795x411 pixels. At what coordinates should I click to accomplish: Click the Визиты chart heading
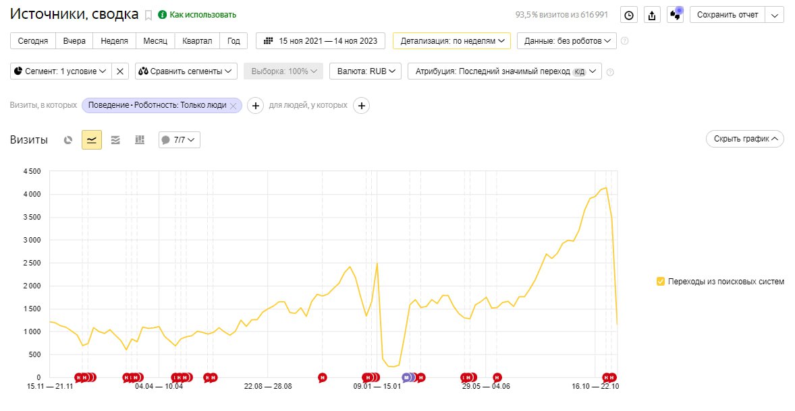click(29, 140)
